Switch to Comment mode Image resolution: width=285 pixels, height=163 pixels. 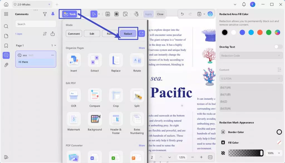click(x=74, y=34)
